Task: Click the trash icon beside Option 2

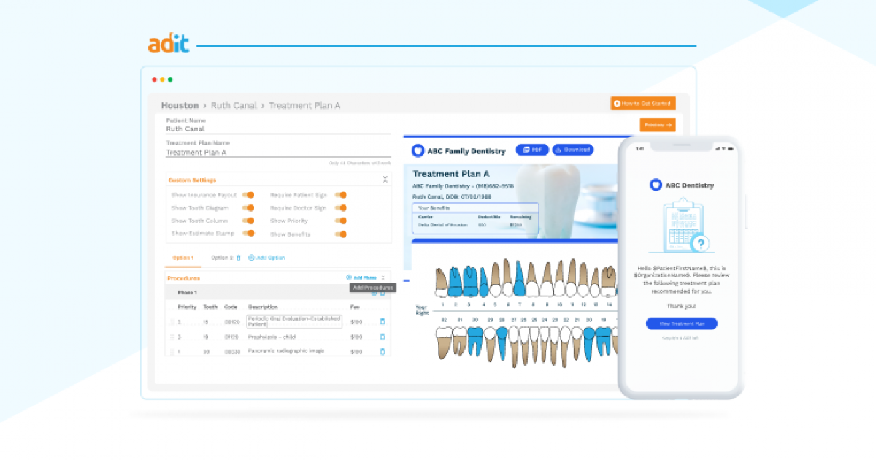Action: click(x=238, y=258)
